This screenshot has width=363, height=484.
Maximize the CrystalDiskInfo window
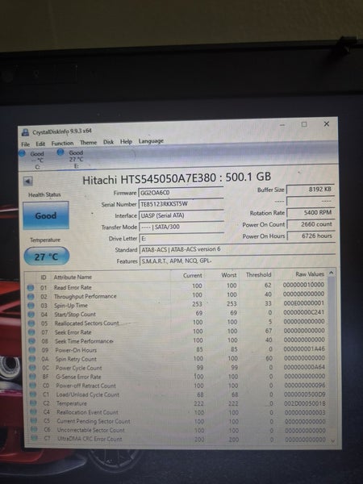(x=304, y=124)
